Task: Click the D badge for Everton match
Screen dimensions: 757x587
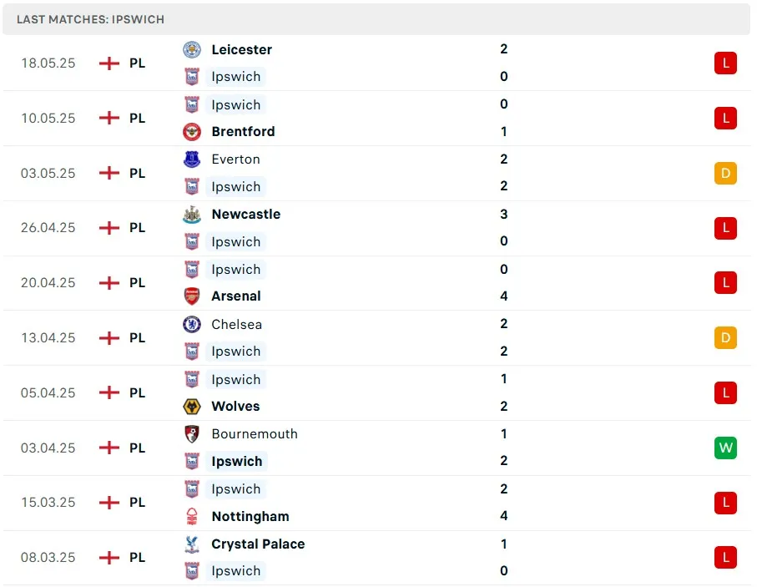Action: 725,173
